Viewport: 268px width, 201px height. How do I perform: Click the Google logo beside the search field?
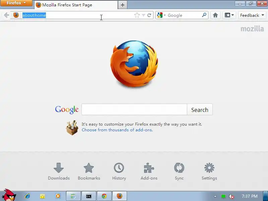click(x=67, y=110)
